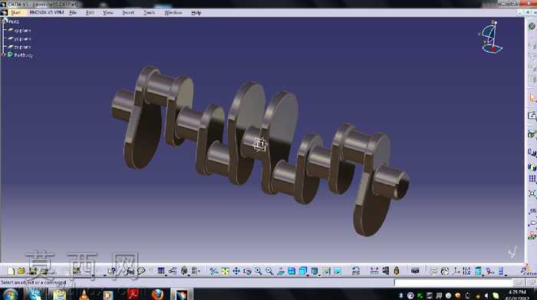The height and width of the screenshot is (300, 537).
Task: Click the What's This help icon
Action: (x=112, y=272)
